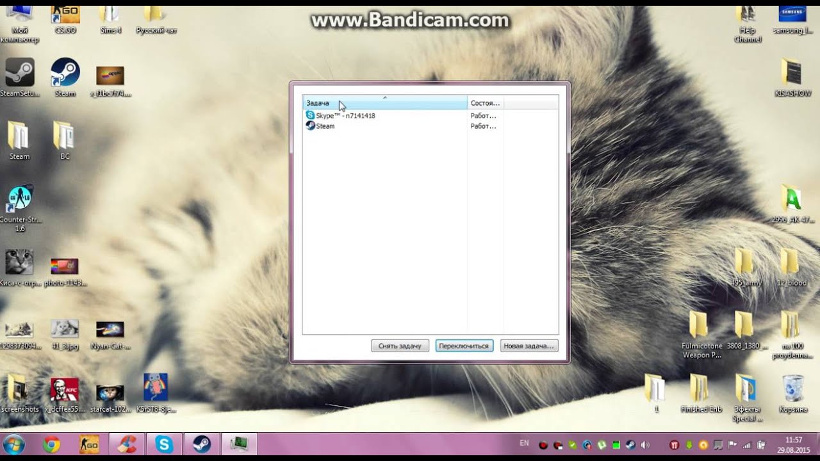This screenshot has width=820, height=461.
Task: Click the Снять задачу button
Action: click(x=400, y=346)
